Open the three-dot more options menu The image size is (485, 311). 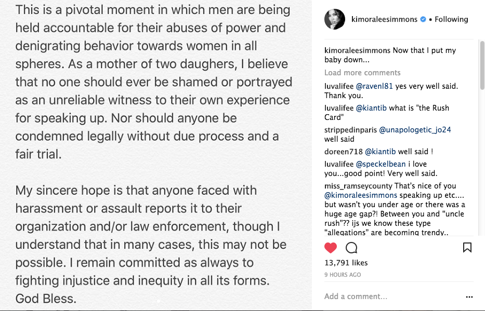coord(469,297)
